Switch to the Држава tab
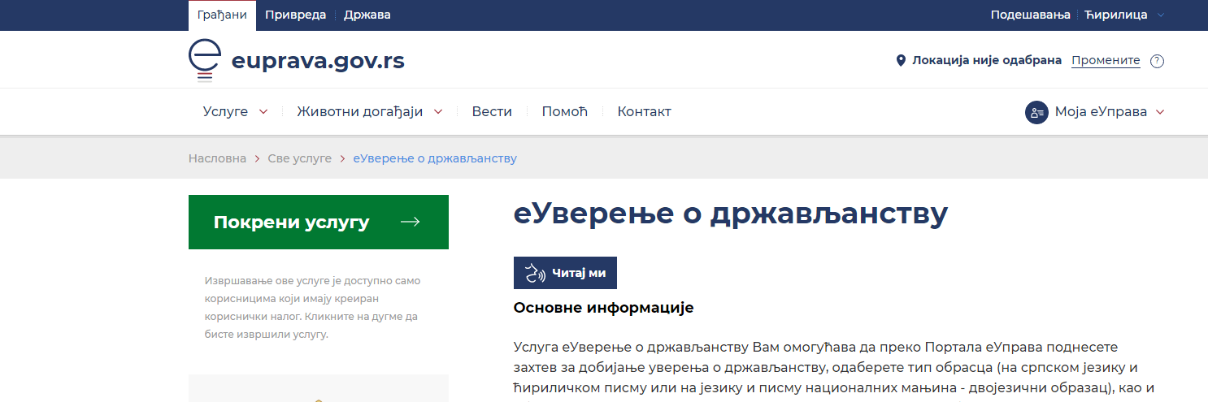1208x402 pixels. (x=367, y=15)
